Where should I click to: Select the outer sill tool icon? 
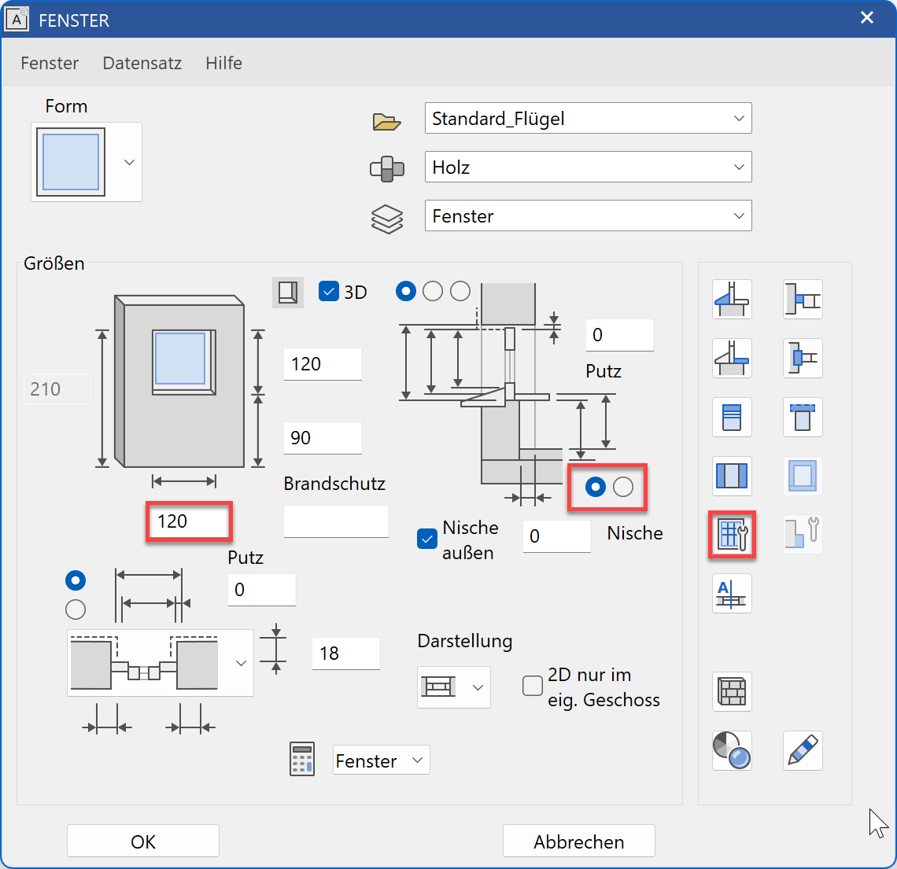[x=732, y=299]
